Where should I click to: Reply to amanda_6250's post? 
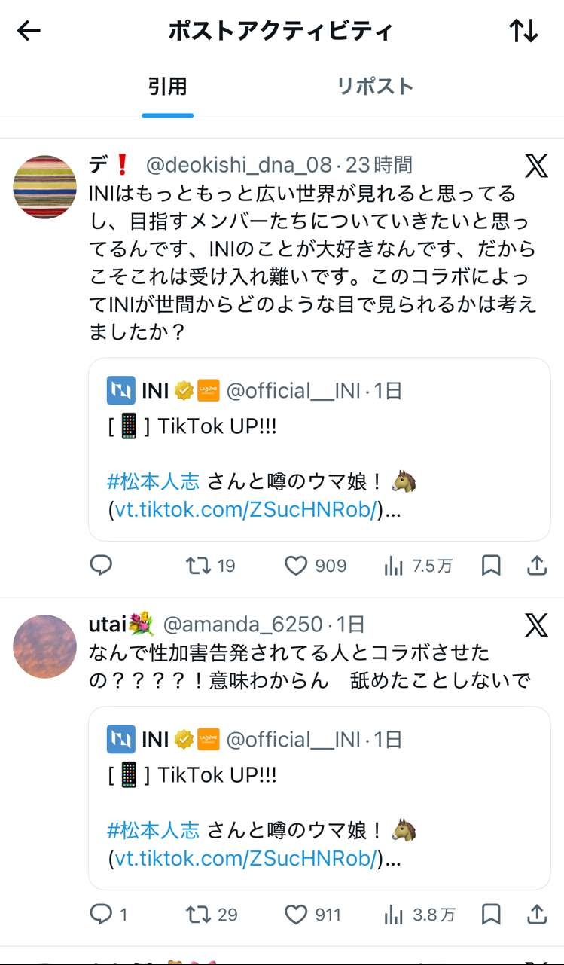(101, 915)
